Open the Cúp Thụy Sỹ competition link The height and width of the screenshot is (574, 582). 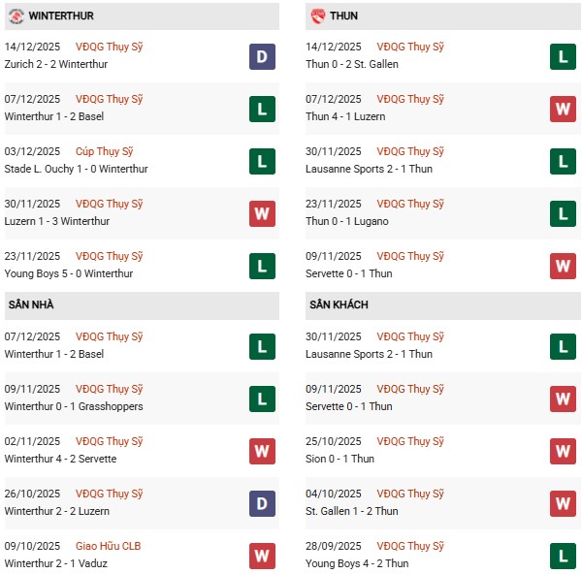tap(106, 151)
